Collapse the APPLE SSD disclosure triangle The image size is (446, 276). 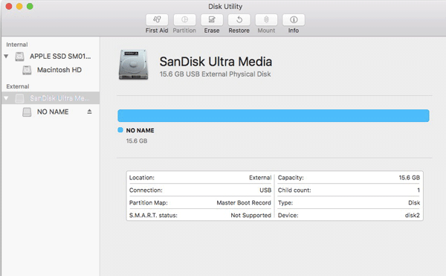(x=6, y=56)
